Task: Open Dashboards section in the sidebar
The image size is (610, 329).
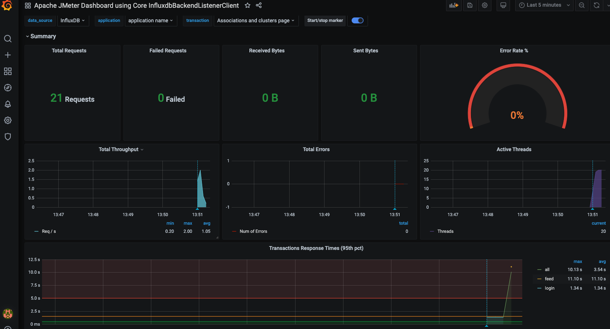Action: pos(7,71)
